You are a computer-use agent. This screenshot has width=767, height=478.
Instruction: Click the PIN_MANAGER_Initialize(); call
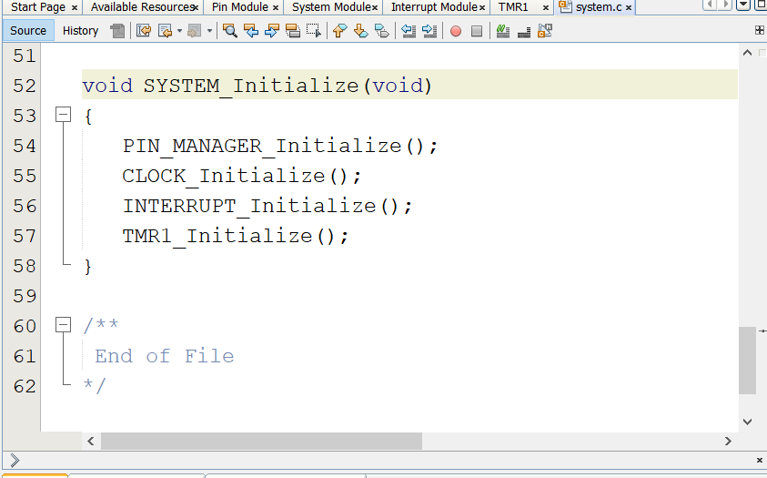(x=280, y=146)
